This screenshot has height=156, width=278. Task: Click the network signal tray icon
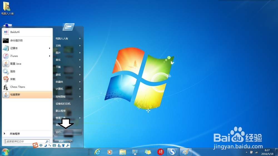[x=256, y=152]
